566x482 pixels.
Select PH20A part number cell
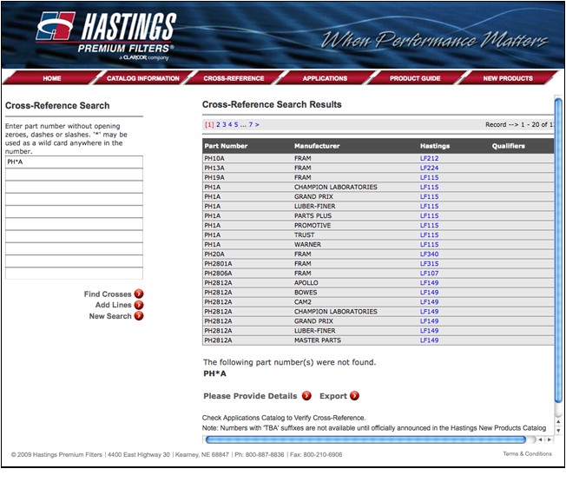pos(214,254)
